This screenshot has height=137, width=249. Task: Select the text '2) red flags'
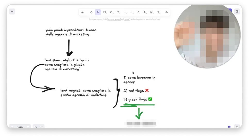pos(134,90)
